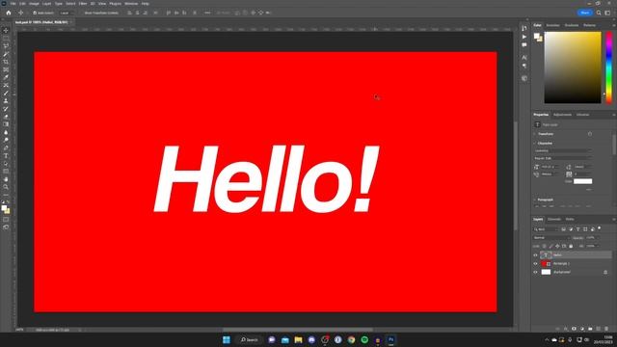
Task: Toggle lock all for layer
Action: 571,247
